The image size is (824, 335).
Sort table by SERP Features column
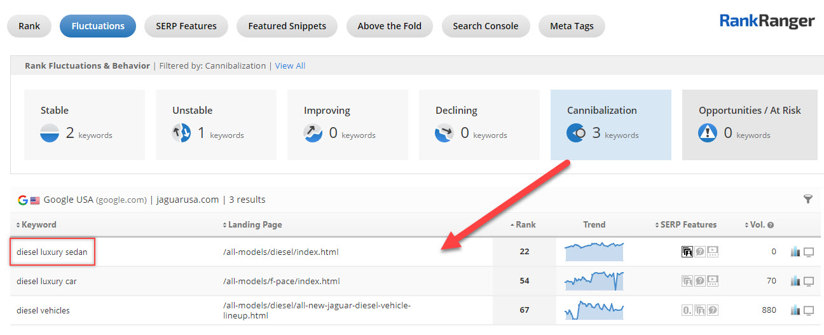[x=687, y=224]
